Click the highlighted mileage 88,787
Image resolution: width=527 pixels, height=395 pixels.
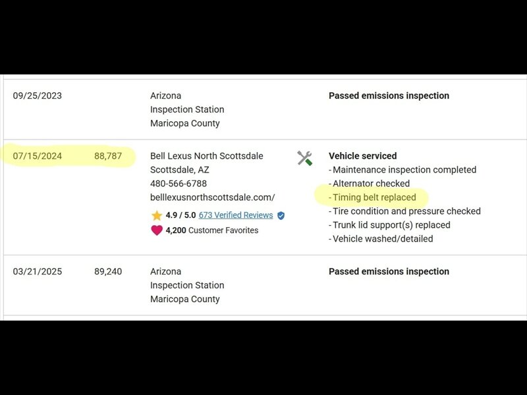click(108, 156)
